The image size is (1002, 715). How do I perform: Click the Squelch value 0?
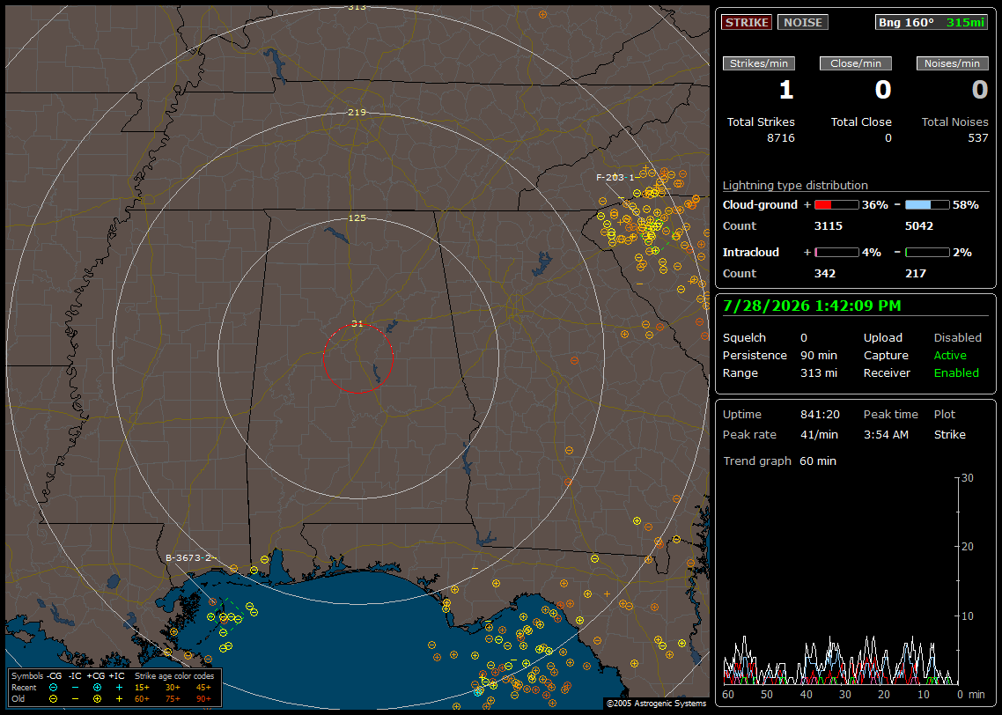804,338
